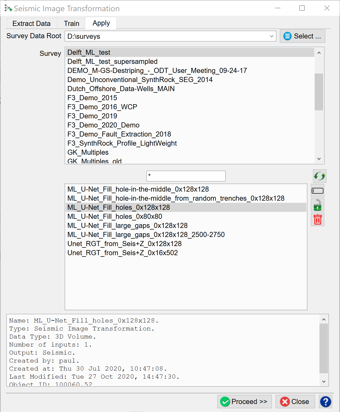Switch to the Extract Data tab

(31, 24)
